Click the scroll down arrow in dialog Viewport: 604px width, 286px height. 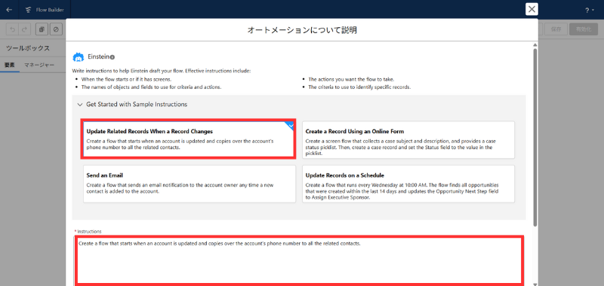[535, 284]
